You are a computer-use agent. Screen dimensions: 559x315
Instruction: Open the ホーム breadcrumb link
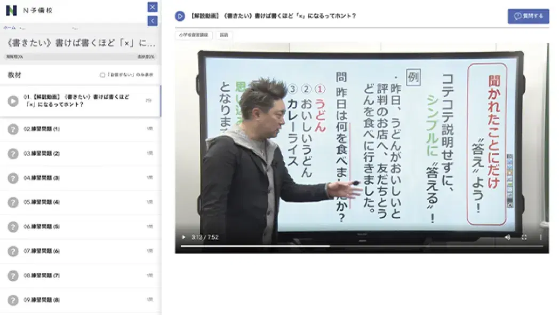9,28
